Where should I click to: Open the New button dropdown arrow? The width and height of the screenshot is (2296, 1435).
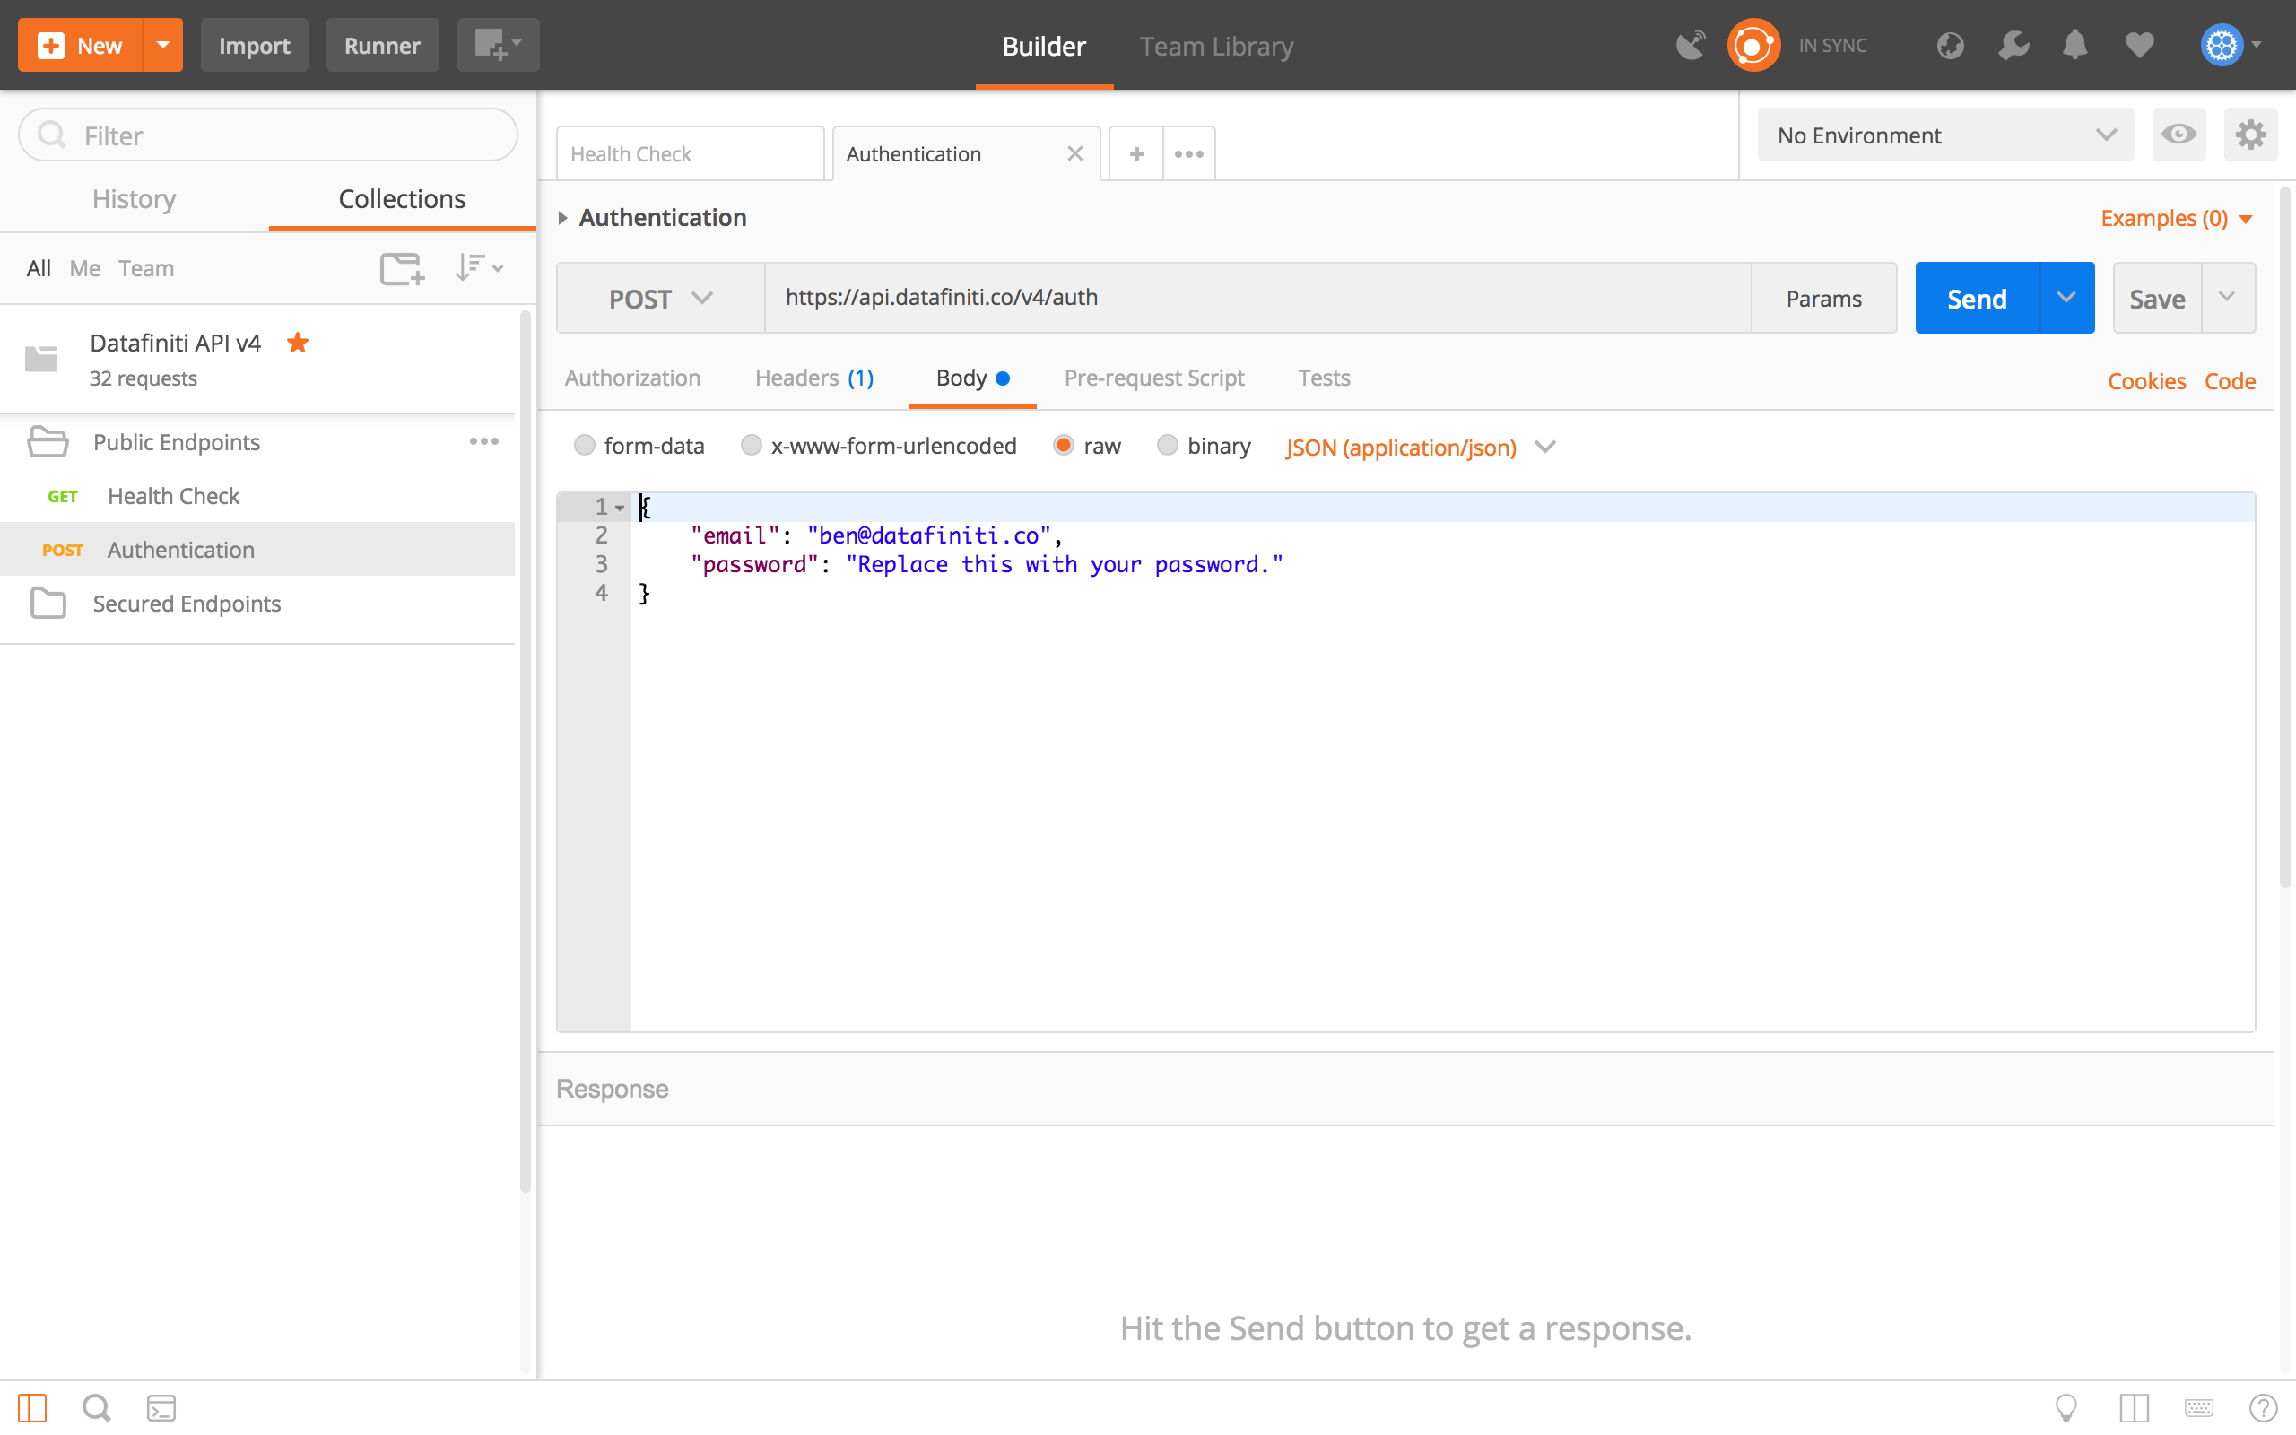pyautogui.click(x=162, y=45)
